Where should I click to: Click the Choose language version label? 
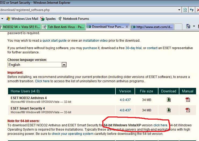(27, 60)
